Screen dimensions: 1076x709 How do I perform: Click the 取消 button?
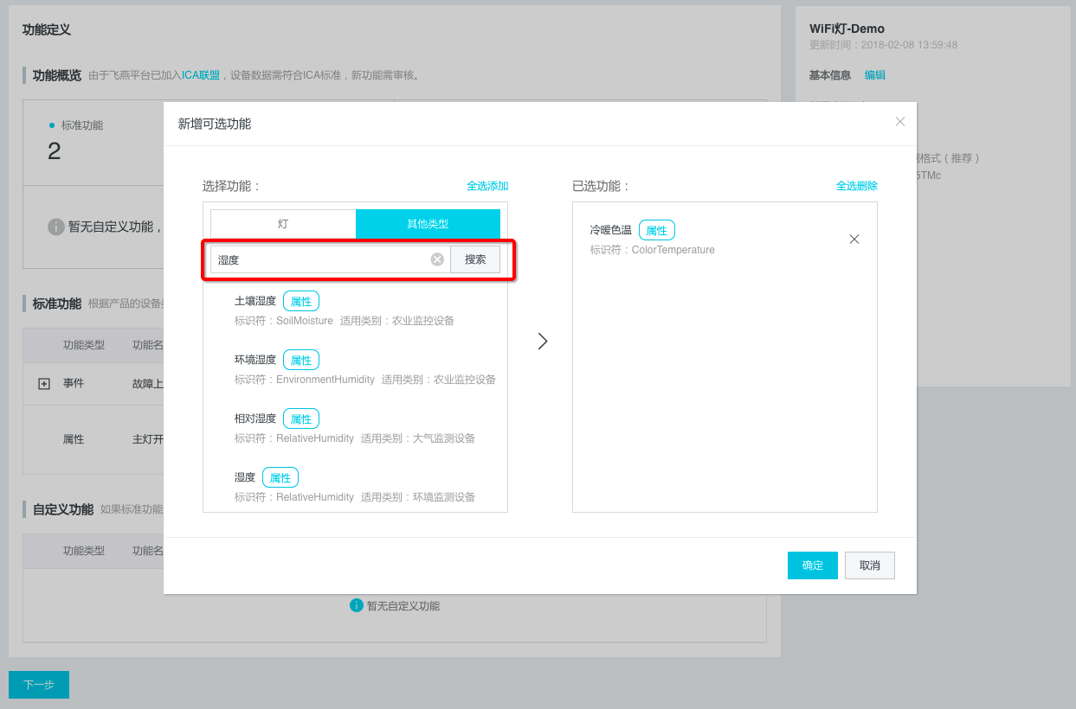pyautogui.click(x=869, y=565)
